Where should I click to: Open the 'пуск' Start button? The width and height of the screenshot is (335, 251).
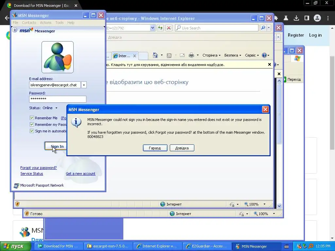(15, 246)
